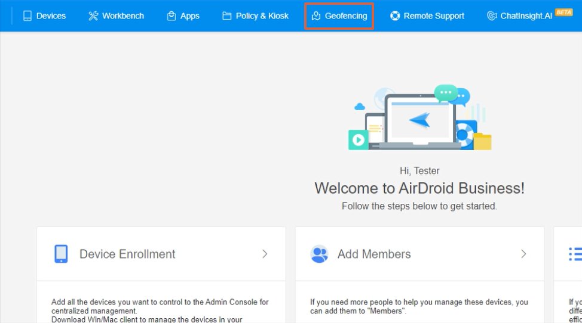Open the Workbench tab
The image size is (582, 323).
(x=116, y=16)
